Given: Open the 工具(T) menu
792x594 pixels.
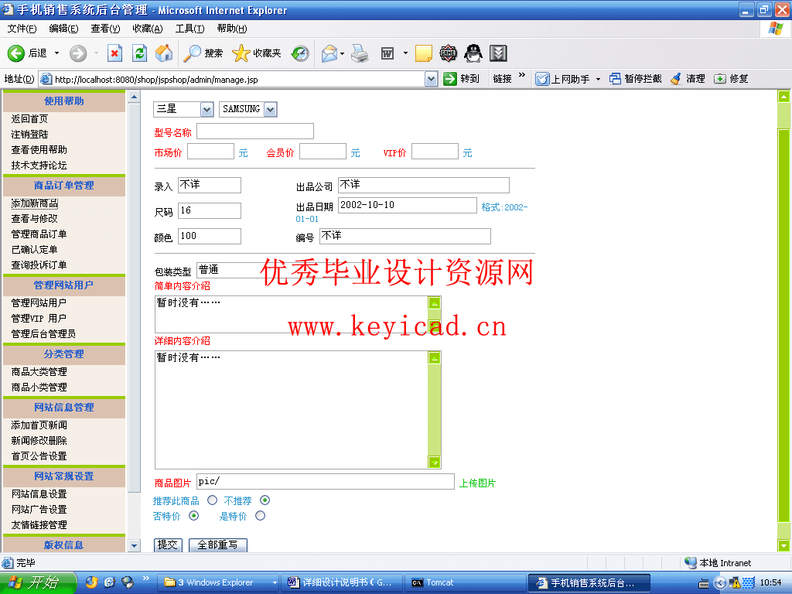Looking at the screenshot, I should (x=189, y=29).
